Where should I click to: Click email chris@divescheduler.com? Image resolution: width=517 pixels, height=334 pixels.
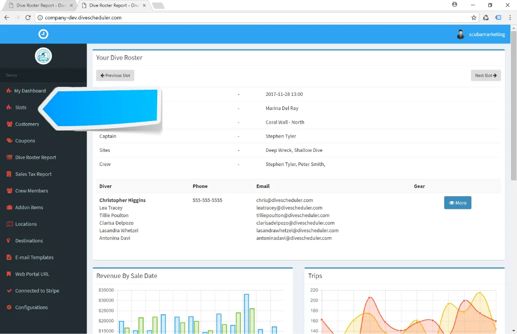point(285,200)
